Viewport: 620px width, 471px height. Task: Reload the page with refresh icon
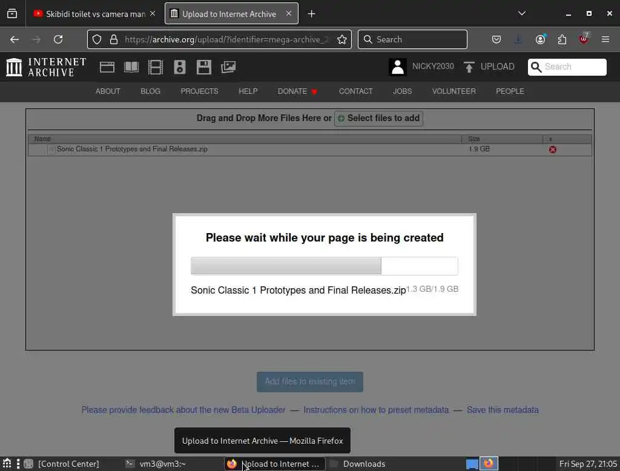(58, 39)
